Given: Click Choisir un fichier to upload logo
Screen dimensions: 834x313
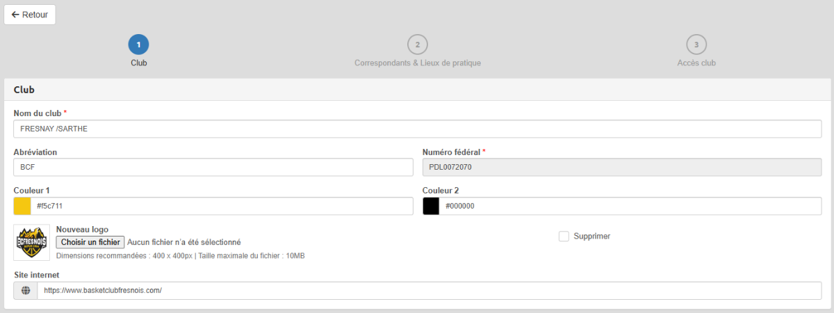Looking at the screenshot, I should (90, 242).
